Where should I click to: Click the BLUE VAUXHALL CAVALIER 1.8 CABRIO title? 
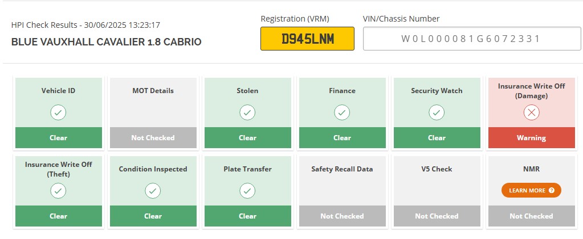tap(107, 42)
